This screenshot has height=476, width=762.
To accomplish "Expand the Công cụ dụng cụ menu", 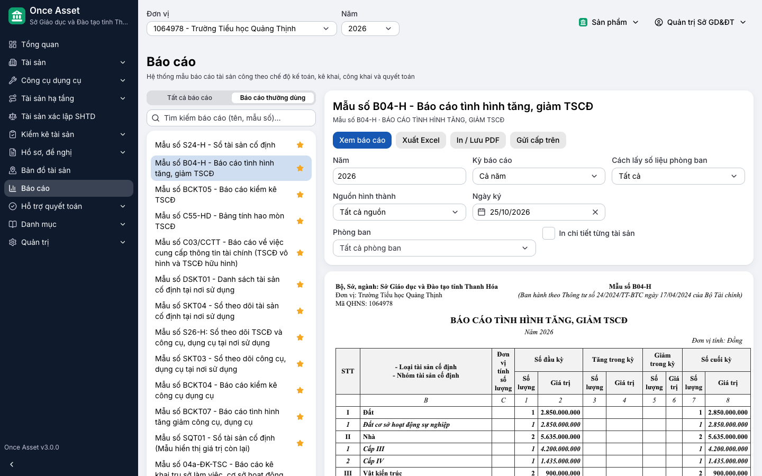I will 69,80.
